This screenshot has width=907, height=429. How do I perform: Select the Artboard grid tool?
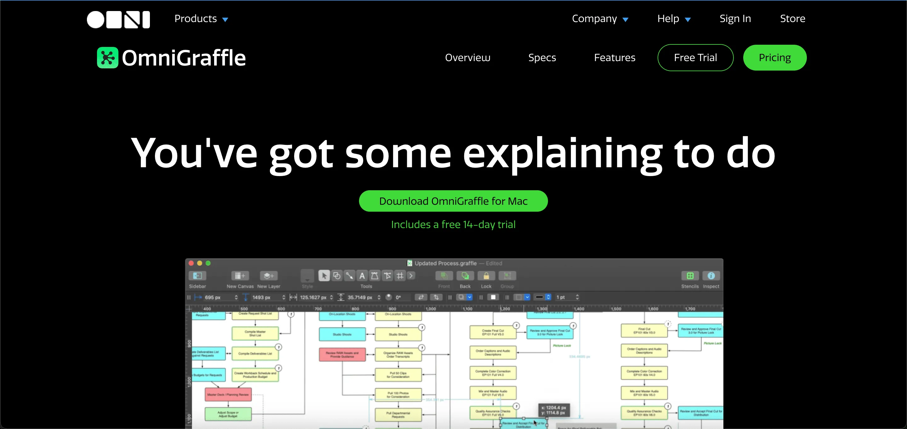click(x=400, y=275)
